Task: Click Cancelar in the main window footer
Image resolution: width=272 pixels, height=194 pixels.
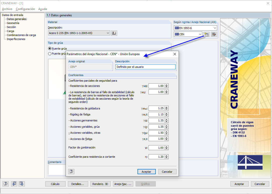Action: [260, 184]
